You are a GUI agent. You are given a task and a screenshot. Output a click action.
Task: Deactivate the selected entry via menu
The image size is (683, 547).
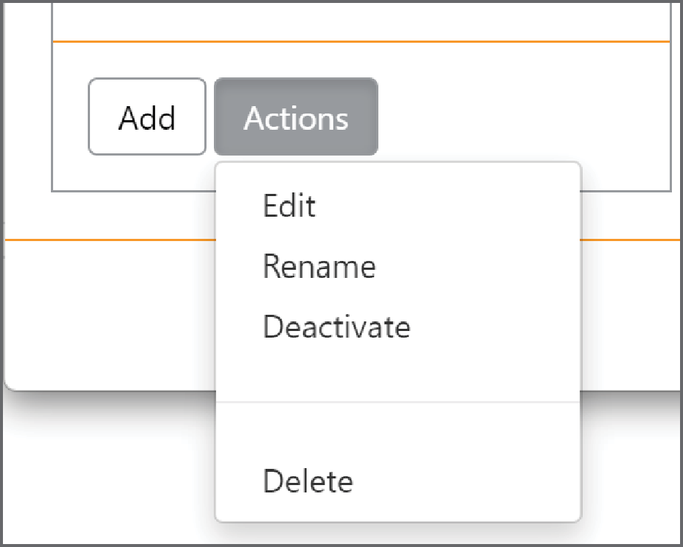(398, 327)
